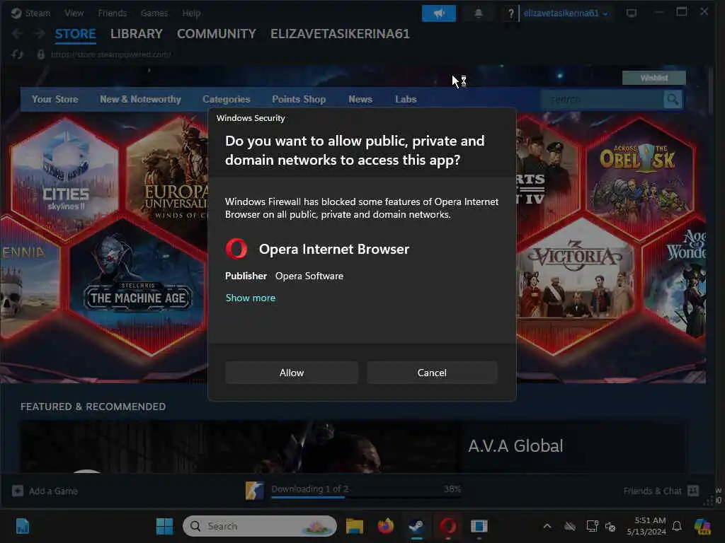
Task: Click the Downloading 1 of 2 status text
Action: 310,489
